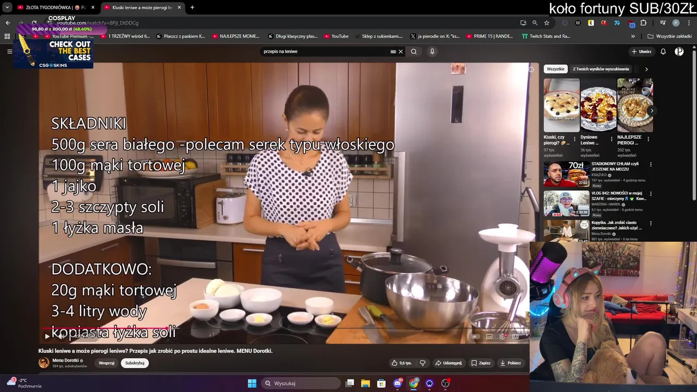Click the YouTube search magnifier button

coord(414,52)
